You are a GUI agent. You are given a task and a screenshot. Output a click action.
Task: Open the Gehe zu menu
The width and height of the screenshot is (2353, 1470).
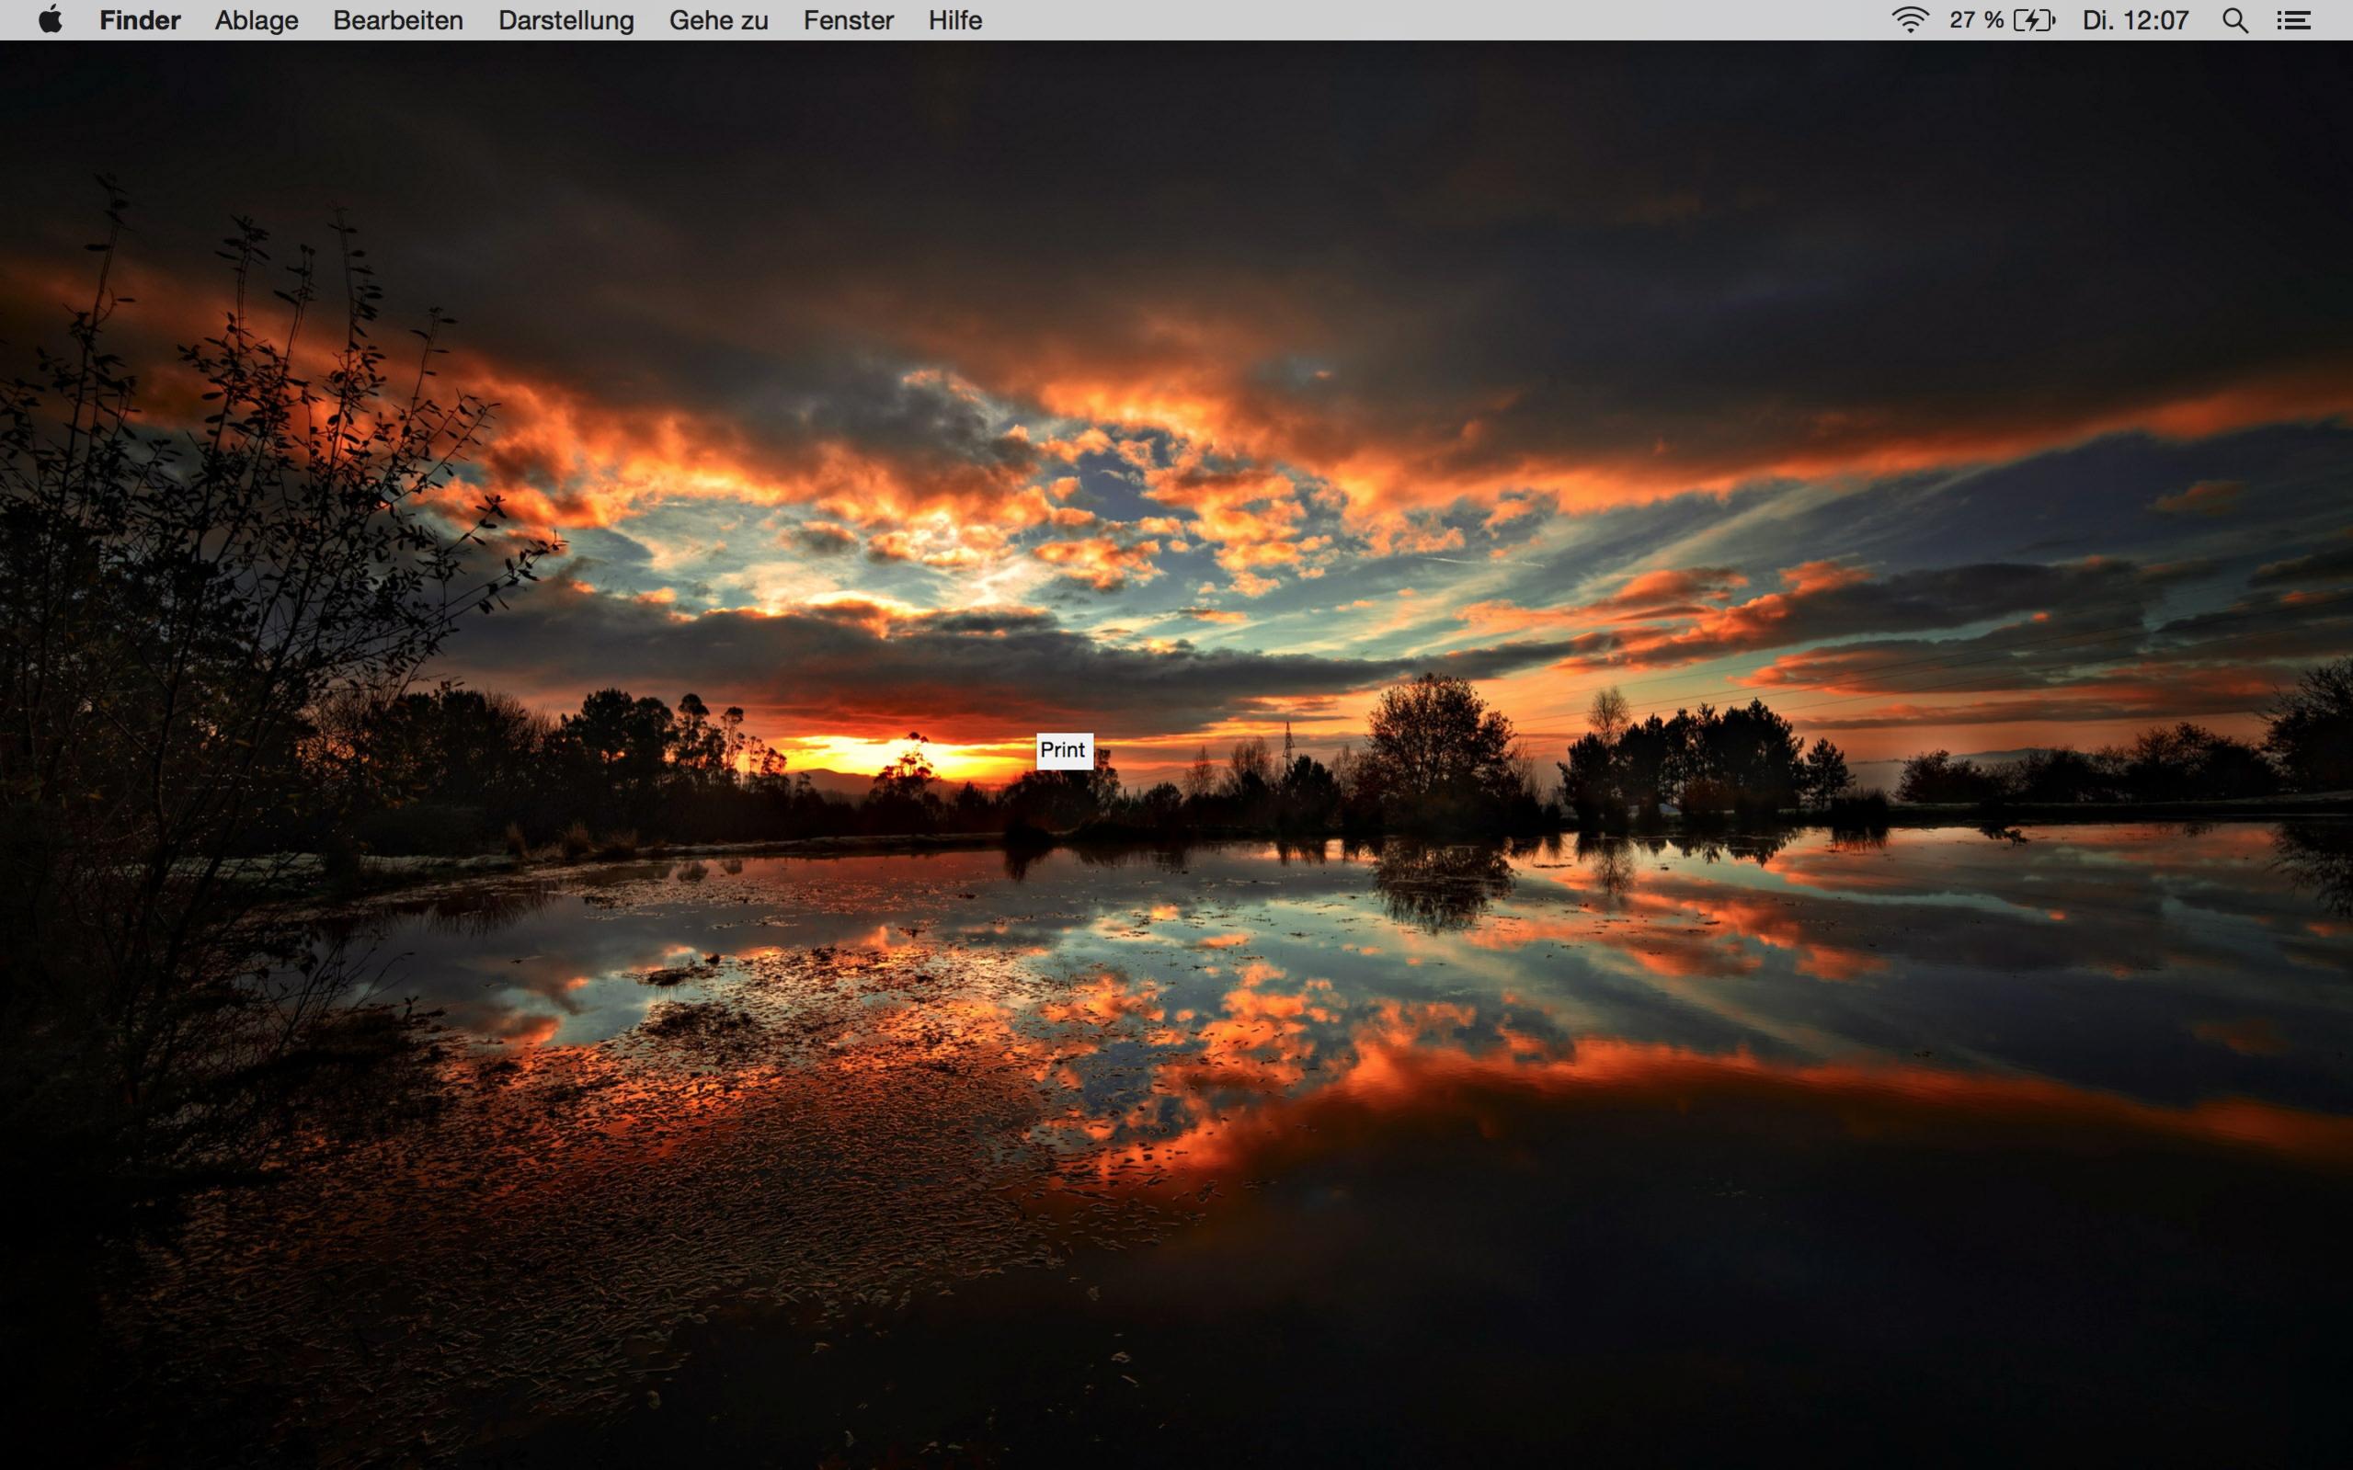click(718, 19)
